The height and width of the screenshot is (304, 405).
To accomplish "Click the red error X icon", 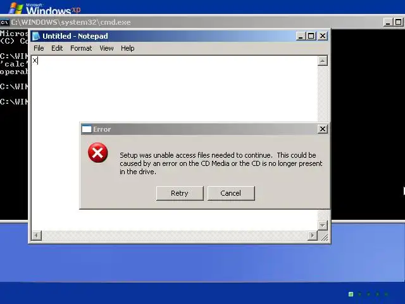I will click(x=97, y=153).
